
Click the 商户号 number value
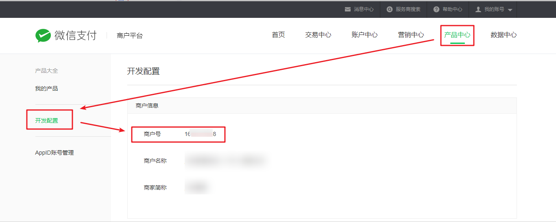200,134
